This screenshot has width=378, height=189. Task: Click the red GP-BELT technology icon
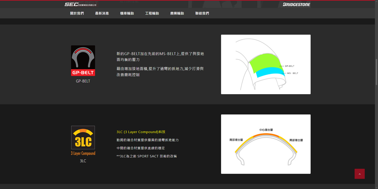tap(83, 61)
